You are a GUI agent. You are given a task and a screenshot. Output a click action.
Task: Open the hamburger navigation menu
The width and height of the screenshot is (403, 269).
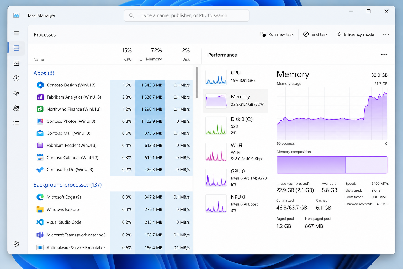(x=16, y=33)
